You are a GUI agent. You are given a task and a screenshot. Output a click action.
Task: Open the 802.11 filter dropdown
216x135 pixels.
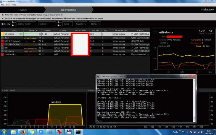click(x=95, y=24)
